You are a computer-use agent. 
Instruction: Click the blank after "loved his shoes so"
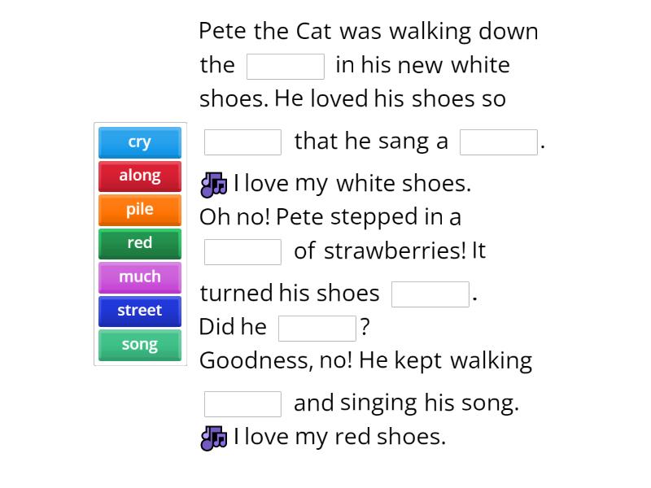pyautogui.click(x=241, y=142)
